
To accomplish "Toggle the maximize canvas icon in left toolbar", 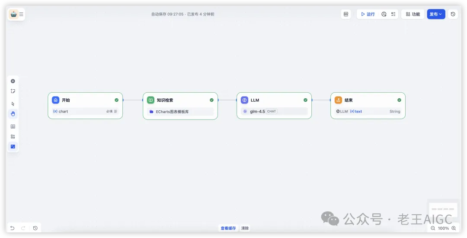I will 13,147.
